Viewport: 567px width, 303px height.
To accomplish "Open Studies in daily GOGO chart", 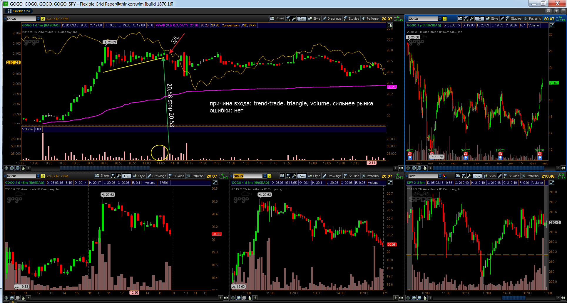I will 514,18.
